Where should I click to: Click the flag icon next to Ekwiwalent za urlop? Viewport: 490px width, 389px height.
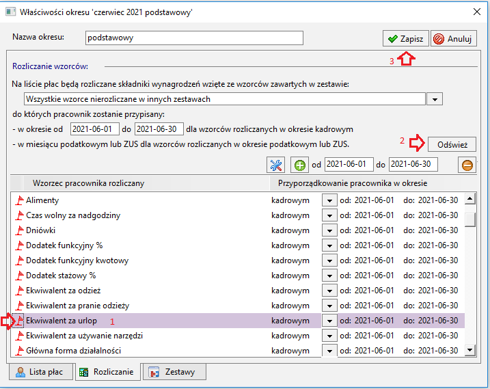pyautogui.click(x=19, y=321)
